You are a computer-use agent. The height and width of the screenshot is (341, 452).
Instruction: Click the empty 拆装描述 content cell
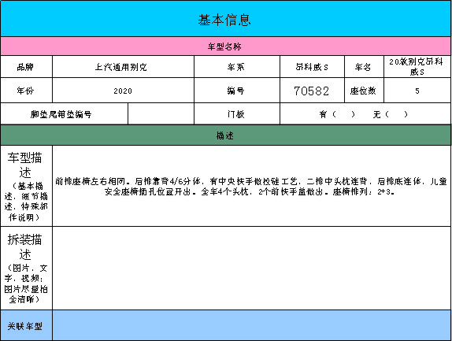tap(252, 268)
